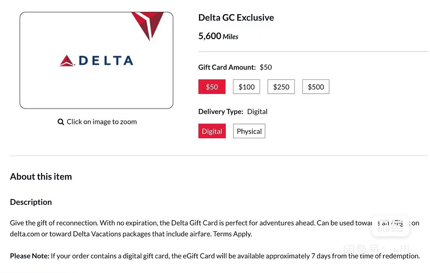Click the Delta GC Exclusive product title
This screenshot has width=430, height=273.
(x=236, y=18)
